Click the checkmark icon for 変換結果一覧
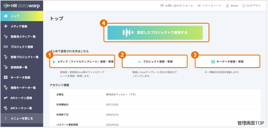 6,67
